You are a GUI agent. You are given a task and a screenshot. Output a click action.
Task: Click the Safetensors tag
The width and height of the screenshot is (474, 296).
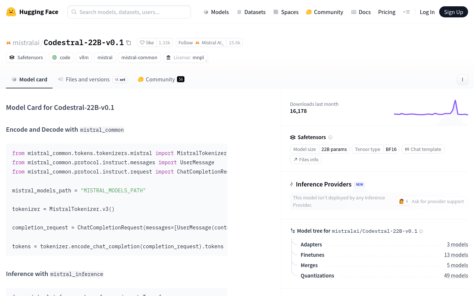(x=26, y=57)
